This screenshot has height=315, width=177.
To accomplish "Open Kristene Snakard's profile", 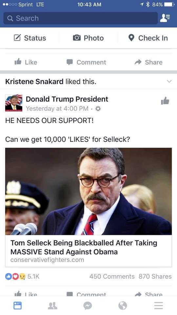I will point(34,81).
